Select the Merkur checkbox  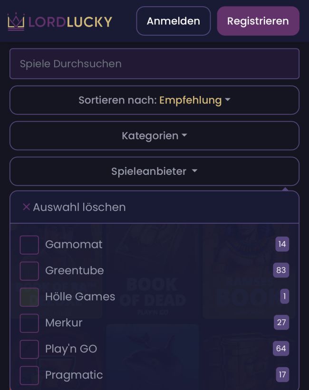[x=29, y=323]
